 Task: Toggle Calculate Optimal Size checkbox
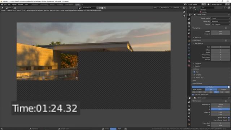pyautogui.click(x=193, y=95)
